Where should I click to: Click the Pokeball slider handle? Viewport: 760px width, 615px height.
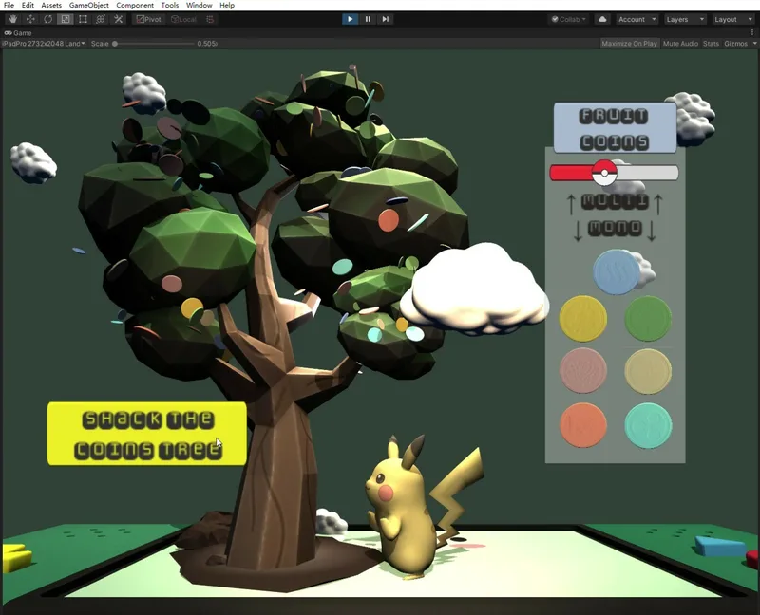[x=604, y=173]
